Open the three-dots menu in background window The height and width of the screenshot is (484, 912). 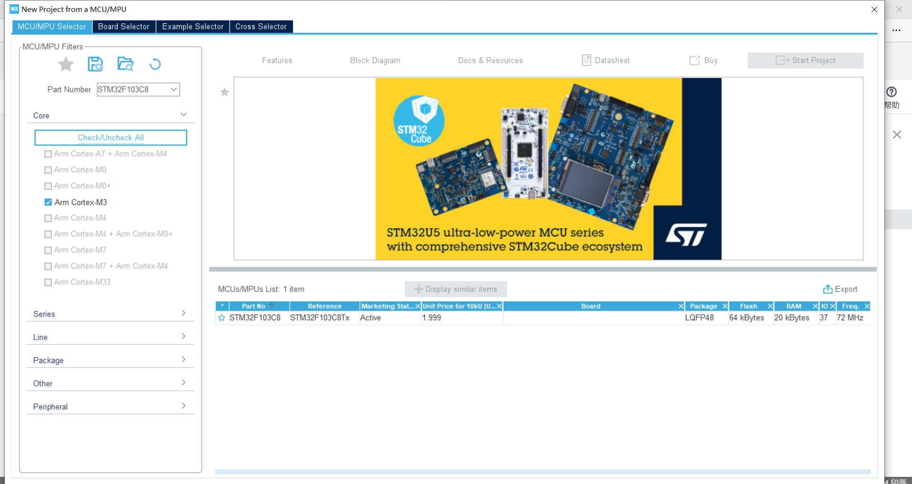[896, 30]
